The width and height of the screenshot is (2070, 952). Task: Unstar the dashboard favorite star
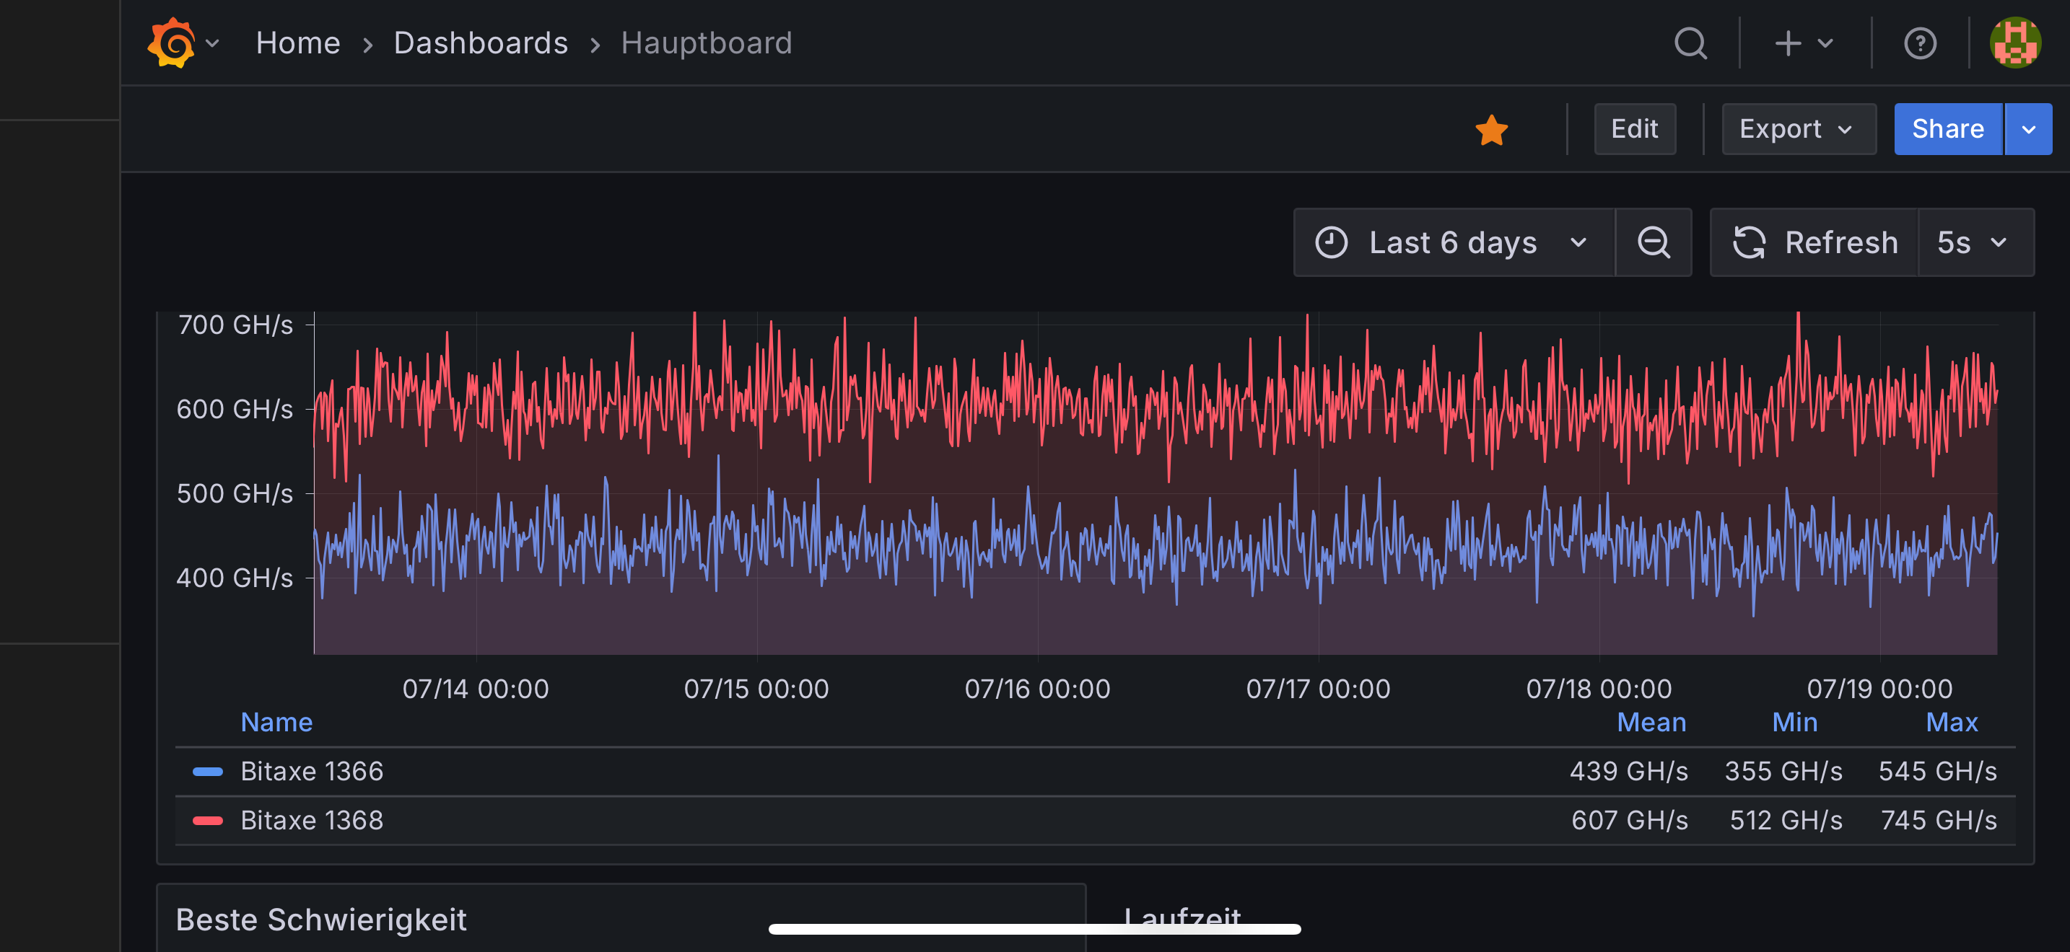point(1491,130)
